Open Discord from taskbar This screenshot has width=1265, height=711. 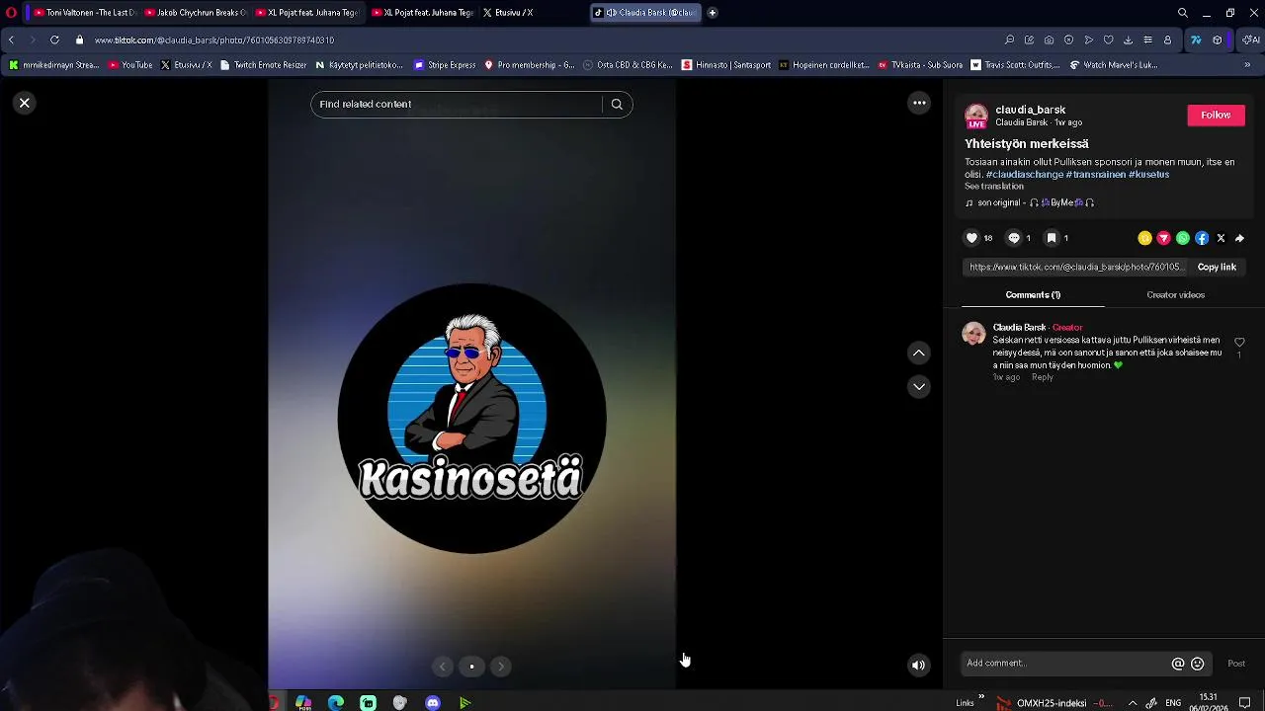pos(433,703)
